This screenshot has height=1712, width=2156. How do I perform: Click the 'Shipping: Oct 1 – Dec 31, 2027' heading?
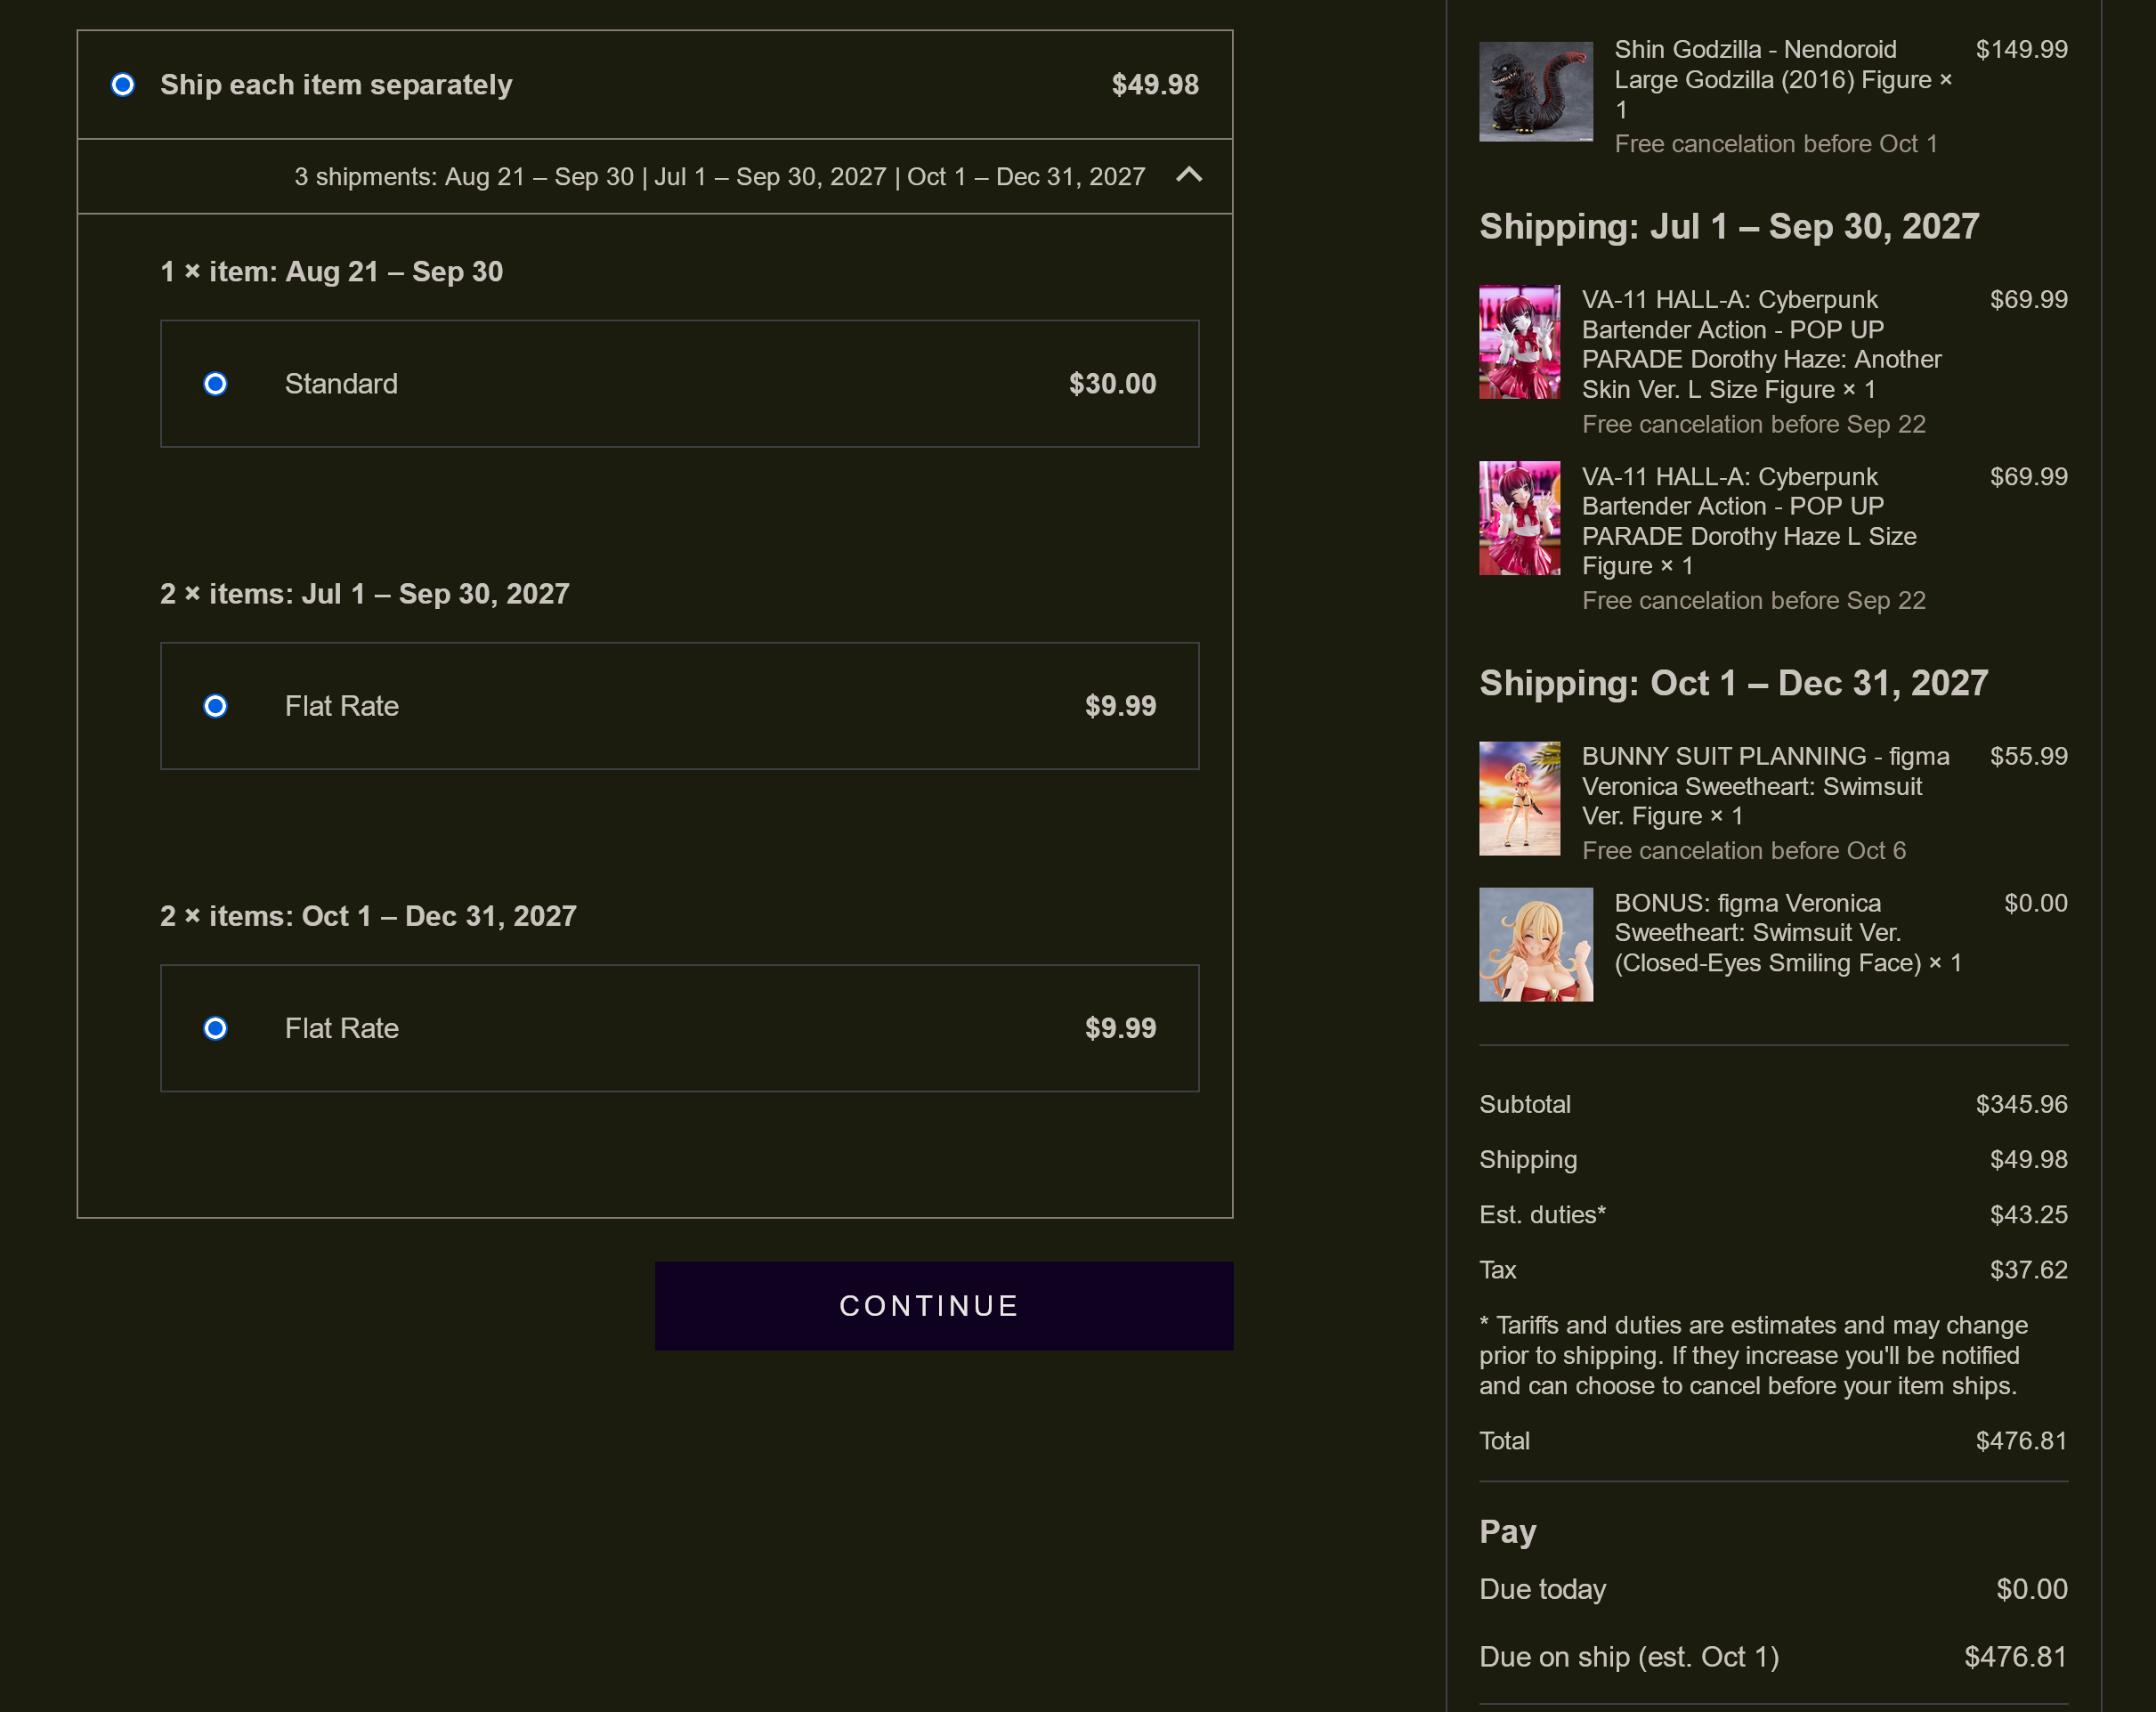[1733, 683]
